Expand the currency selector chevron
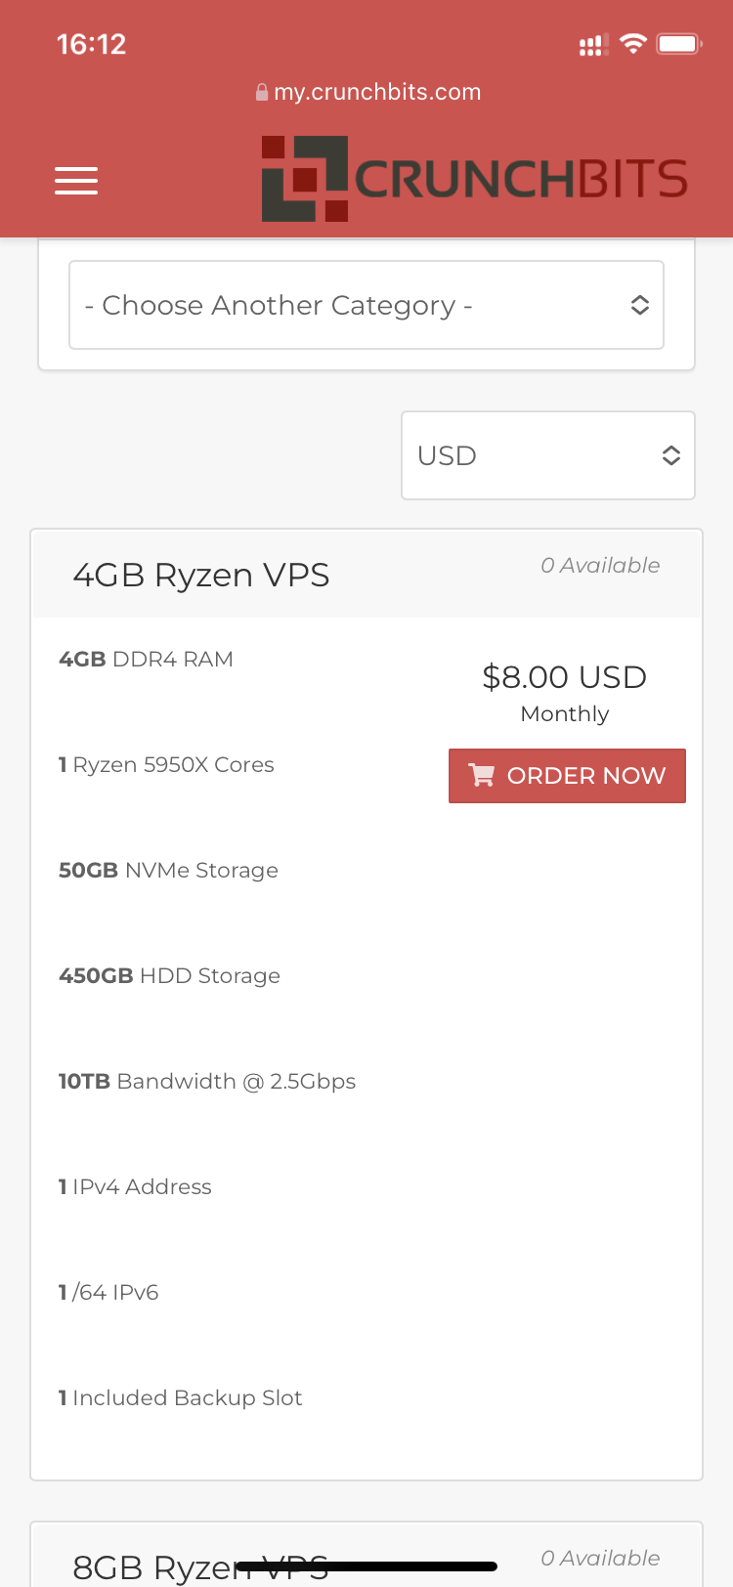Viewport: 733px width, 1587px height. point(671,454)
